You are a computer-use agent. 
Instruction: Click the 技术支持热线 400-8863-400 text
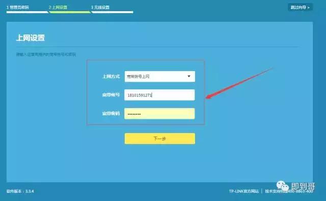[289, 191]
